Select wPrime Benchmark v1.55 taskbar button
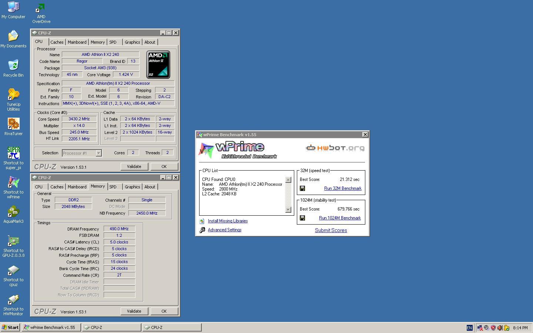This screenshot has height=333, width=533. [51, 327]
